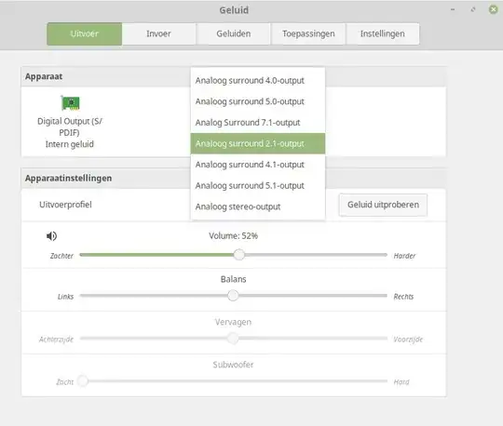Switch to the Uitvoer tab
Viewport: 503px width, 426px height.
coord(85,33)
